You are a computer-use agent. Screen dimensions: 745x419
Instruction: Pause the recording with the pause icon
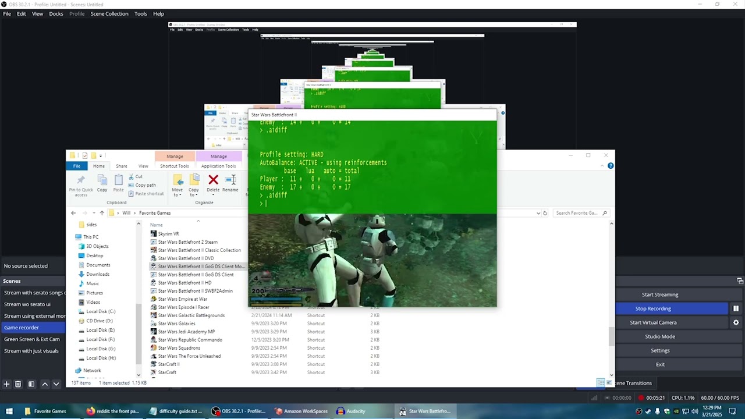736,308
